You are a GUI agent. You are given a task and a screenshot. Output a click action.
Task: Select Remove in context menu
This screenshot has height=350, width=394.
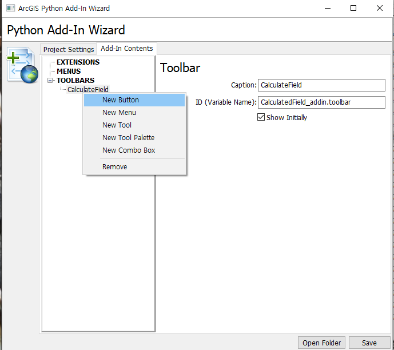[134, 167]
